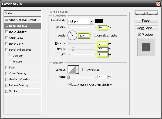162x119 pixels.
Task: Click the Opacity value field
Action: [x=103, y=27]
